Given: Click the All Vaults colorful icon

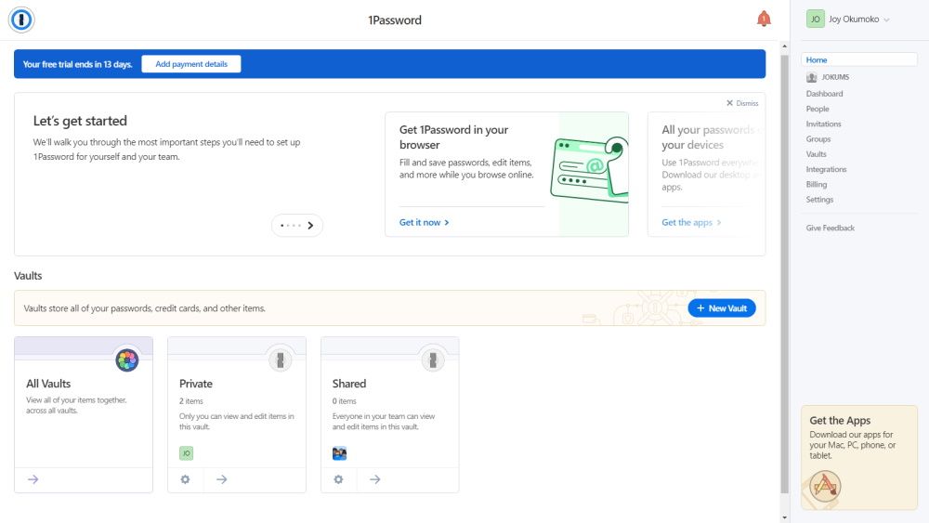Looking at the screenshot, I should 126,360.
